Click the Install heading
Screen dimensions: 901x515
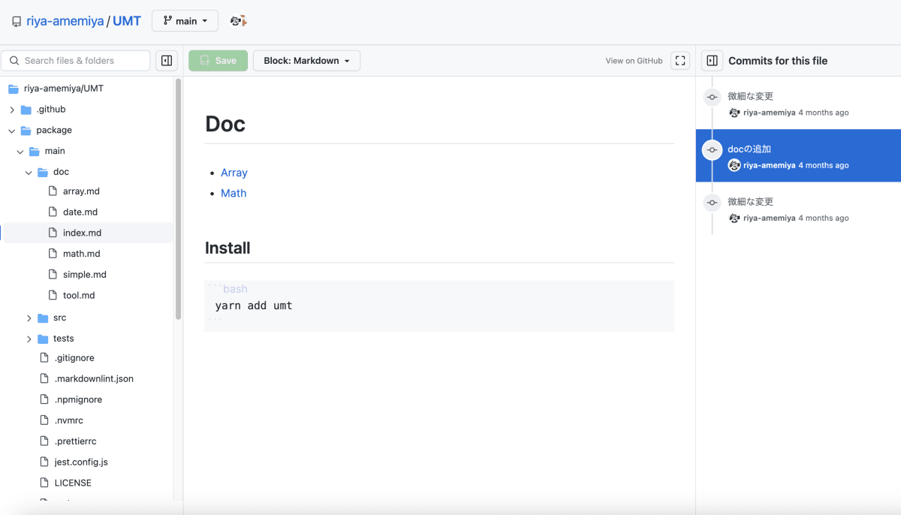(x=228, y=248)
